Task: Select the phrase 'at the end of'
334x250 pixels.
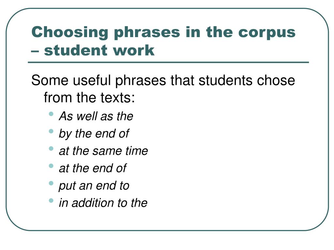Action: pos(93,168)
